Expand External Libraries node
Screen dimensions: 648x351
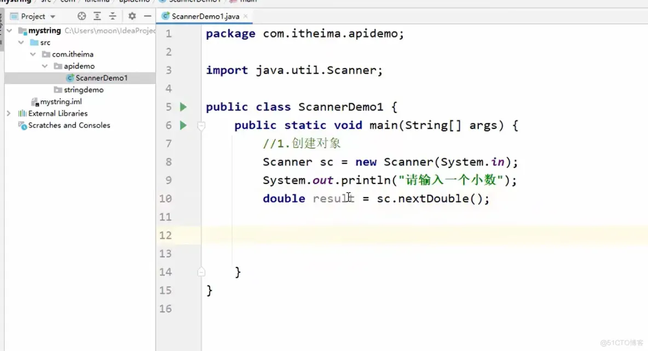9,114
